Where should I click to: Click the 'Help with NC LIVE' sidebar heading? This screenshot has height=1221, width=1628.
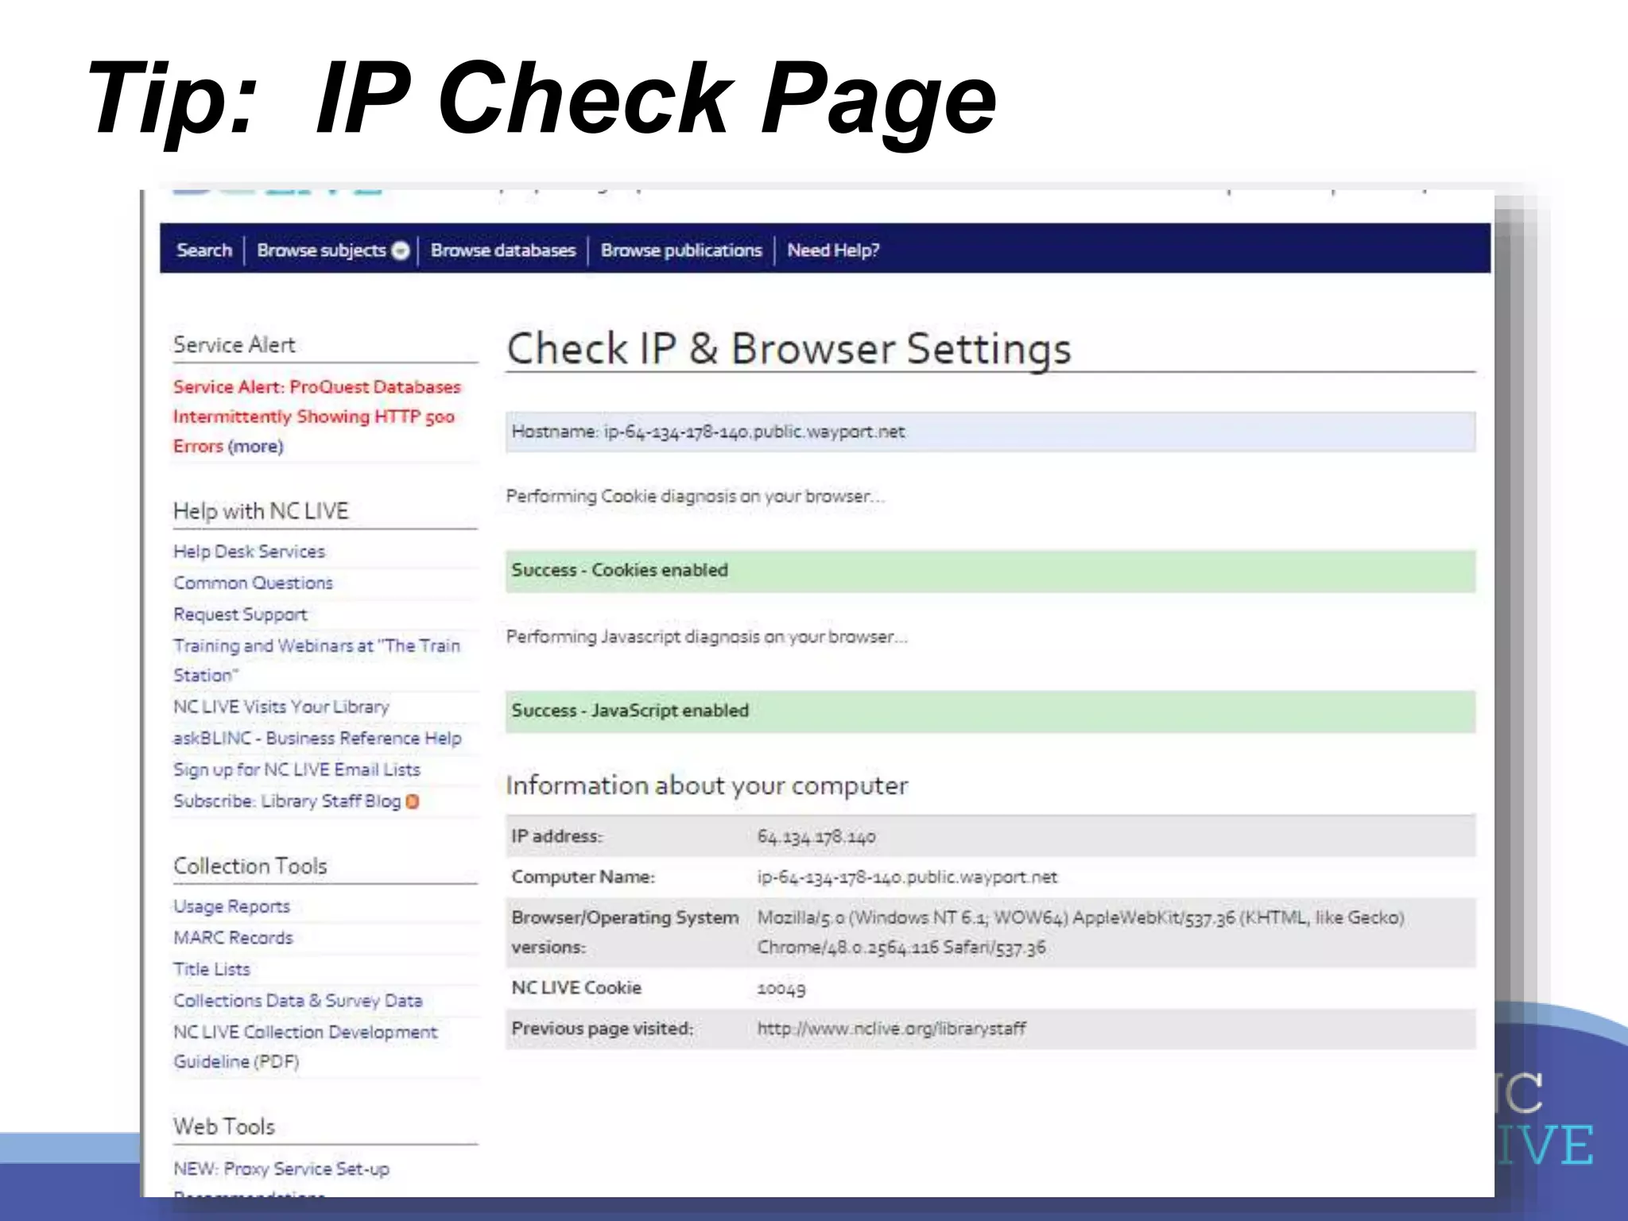[261, 511]
